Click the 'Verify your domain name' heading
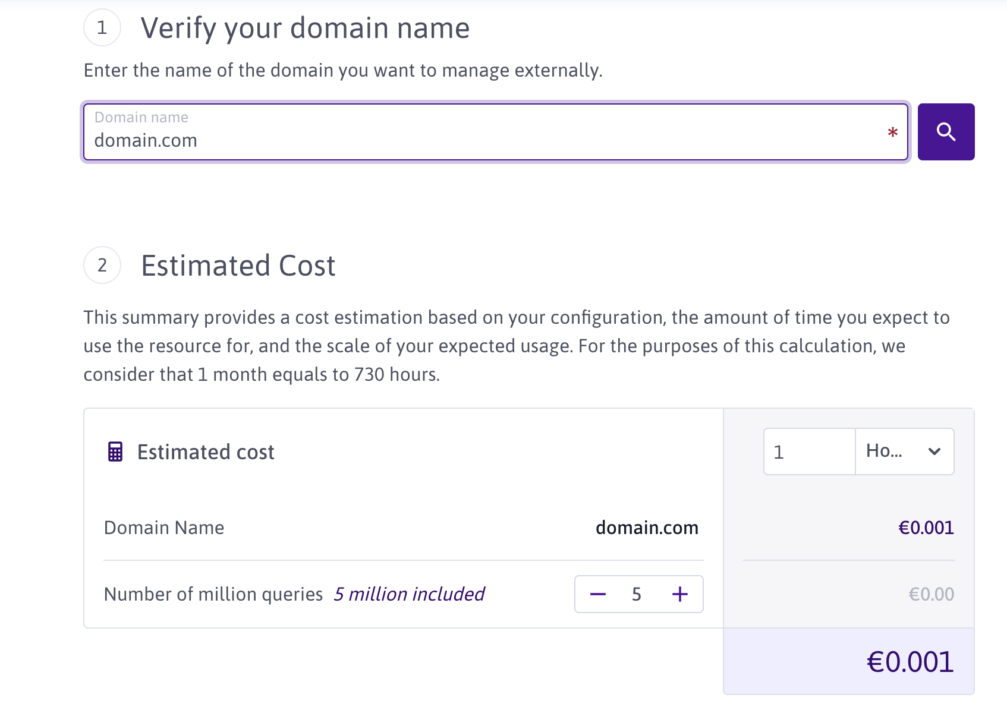Screen dimensions: 1007x726 pos(305,28)
